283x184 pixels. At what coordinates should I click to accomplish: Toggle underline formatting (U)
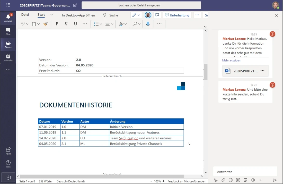(x=75, y=24)
